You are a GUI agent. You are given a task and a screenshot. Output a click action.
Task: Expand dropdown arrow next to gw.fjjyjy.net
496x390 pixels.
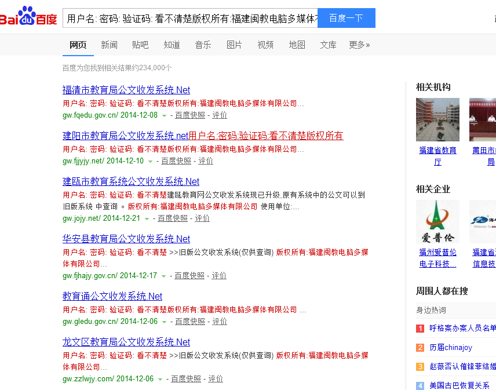(150, 162)
